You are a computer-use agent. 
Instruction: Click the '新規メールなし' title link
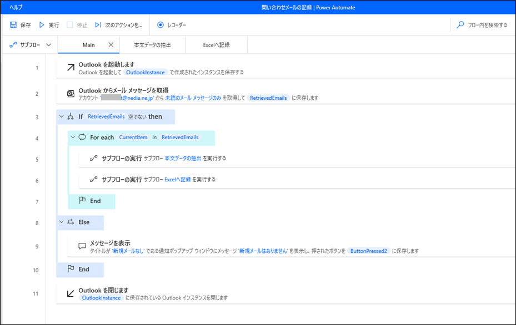click(x=128, y=251)
